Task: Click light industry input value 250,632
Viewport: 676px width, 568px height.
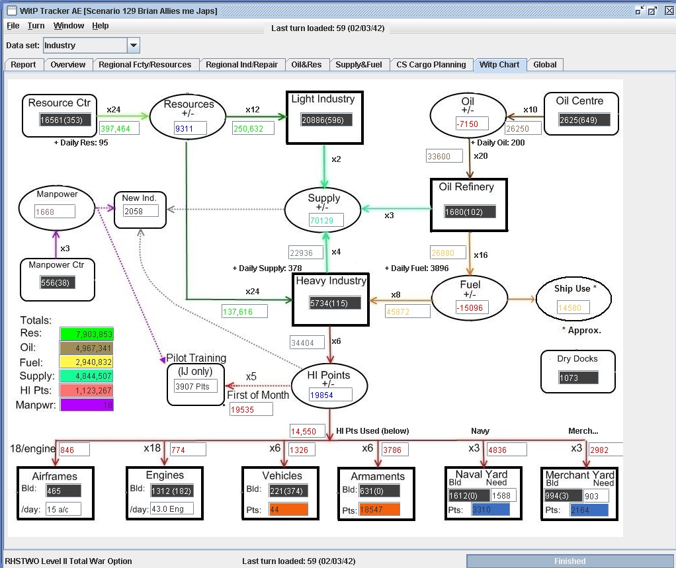Action: pos(253,128)
